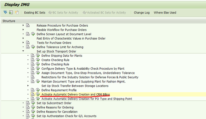Click the Expand All double-arrow toolbar icon
Viewport: 206px width, 119px height.
(x=5, y=13)
